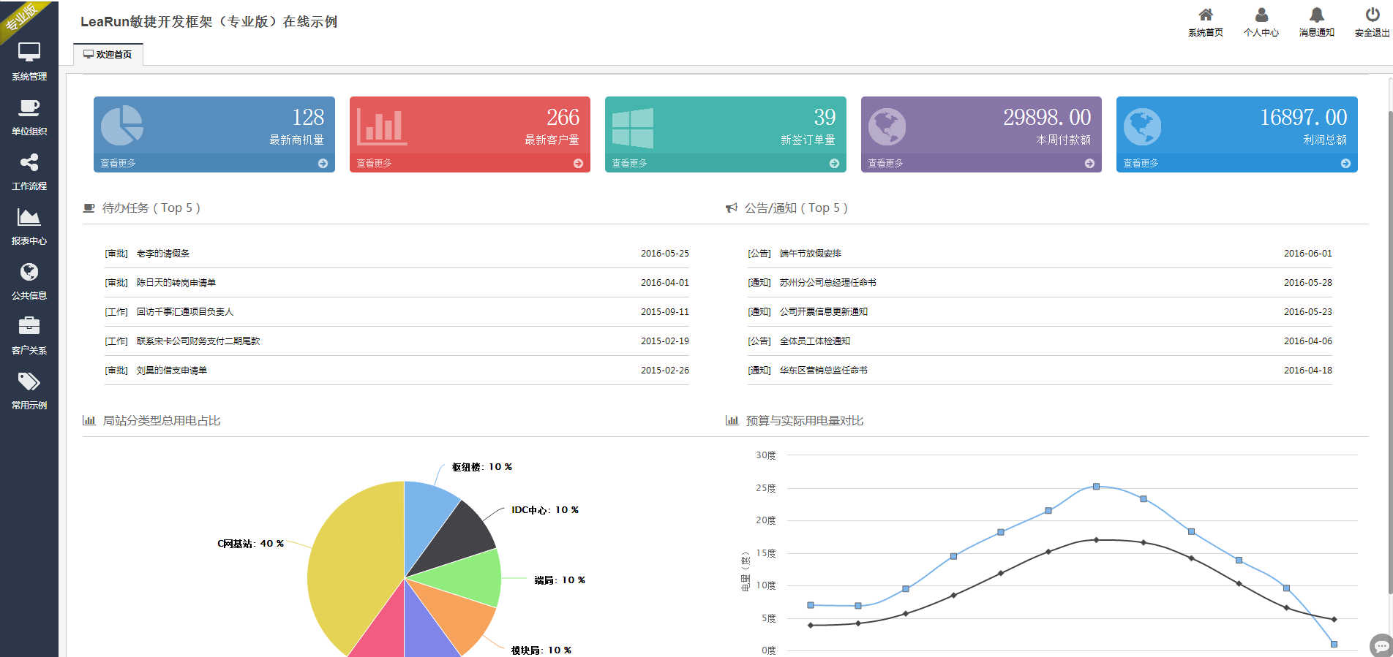
Task: Click the 29898.00 value on payment card
Action: pos(1047,117)
